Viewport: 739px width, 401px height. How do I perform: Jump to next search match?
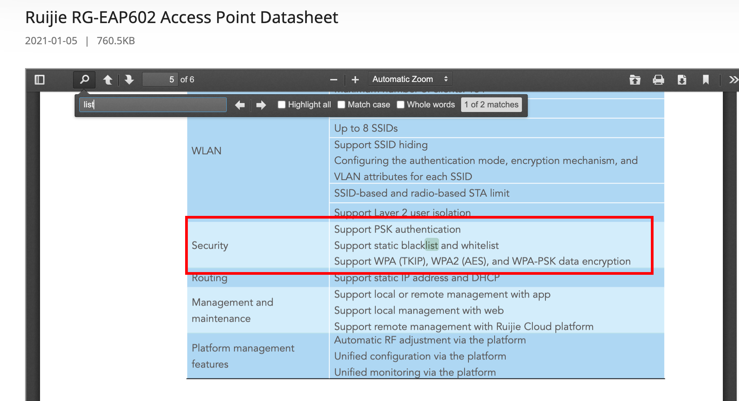pos(261,105)
